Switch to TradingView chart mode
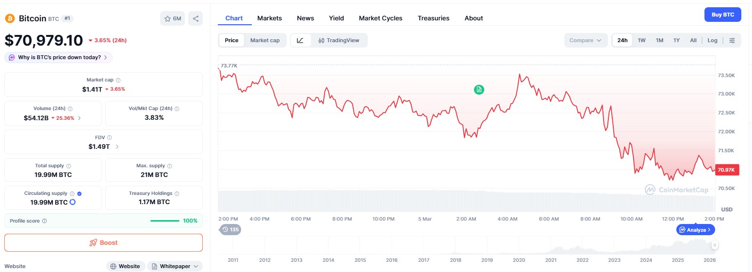This screenshot has height=272, width=752. (x=339, y=40)
